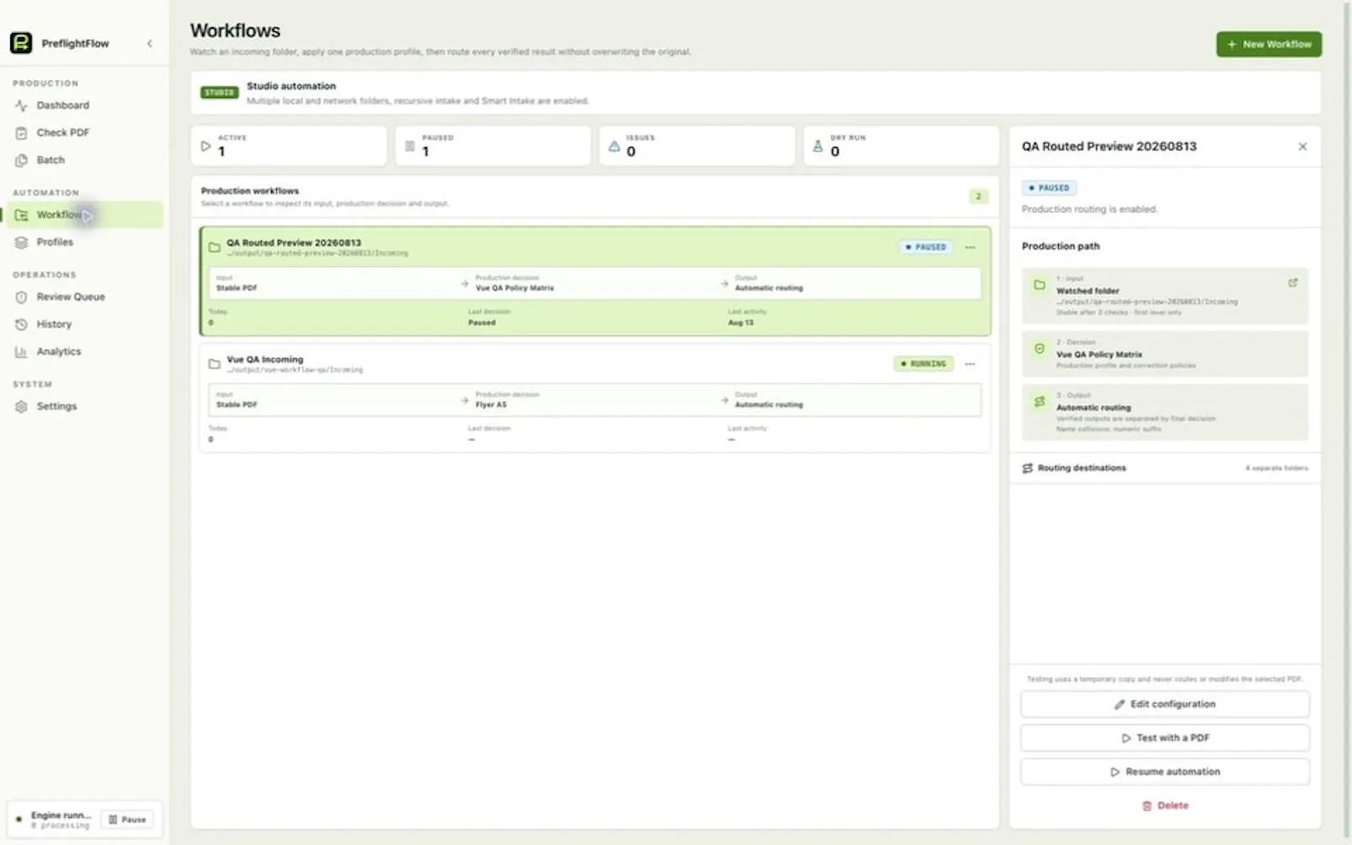Expand the Routing destinations section
The image size is (1352, 845).
1165,468
